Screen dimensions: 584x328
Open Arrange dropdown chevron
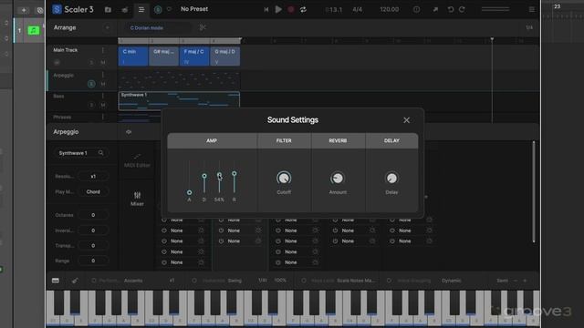(108, 27)
